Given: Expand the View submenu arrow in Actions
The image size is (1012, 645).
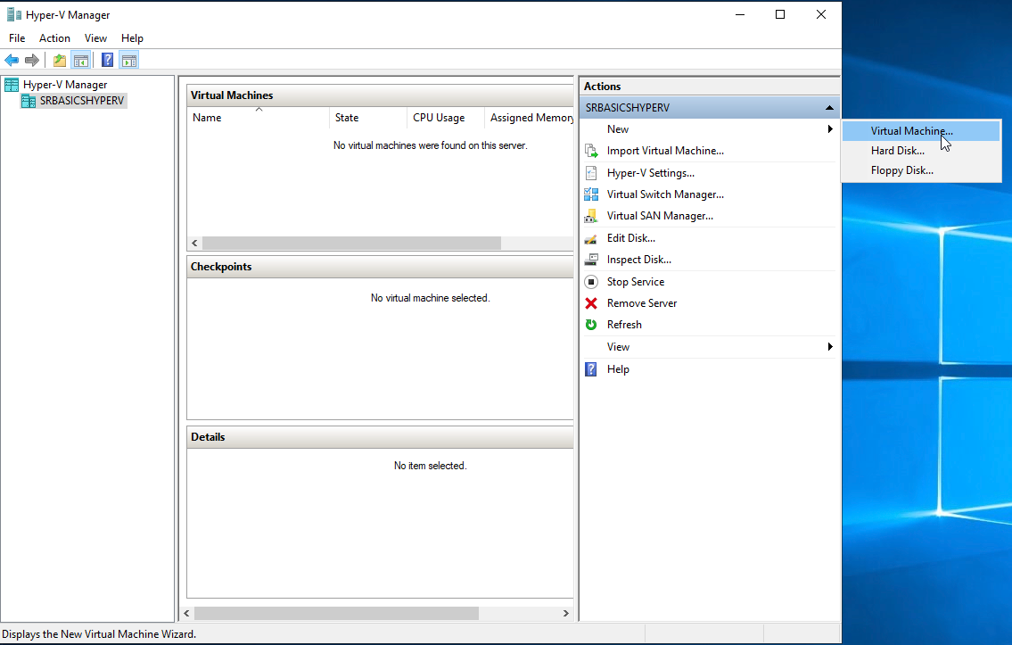Looking at the screenshot, I should pos(830,347).
